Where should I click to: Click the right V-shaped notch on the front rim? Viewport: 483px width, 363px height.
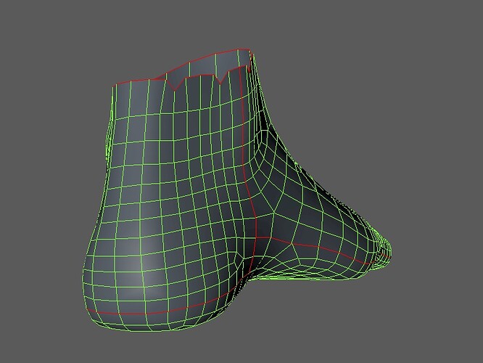tap(220, 79)
